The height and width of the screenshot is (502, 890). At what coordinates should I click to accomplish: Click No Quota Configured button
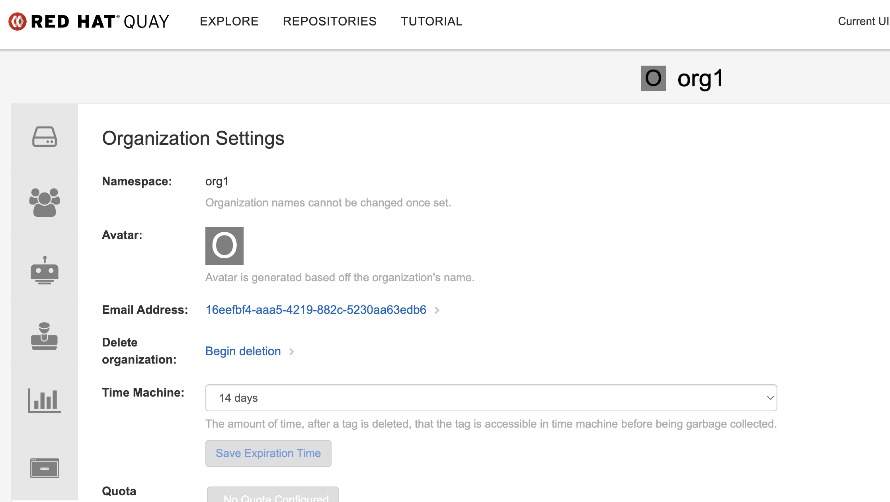click(x=273, y=496)
